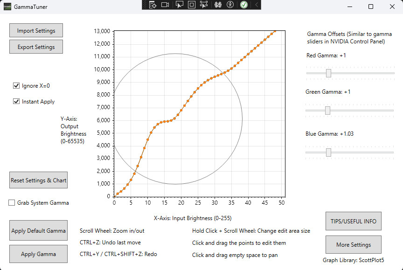The width and height of the screenshot is (403, 270).
Task: Click 'X-Axis: Input Brightness (0-255)' label
Action: 193,218
